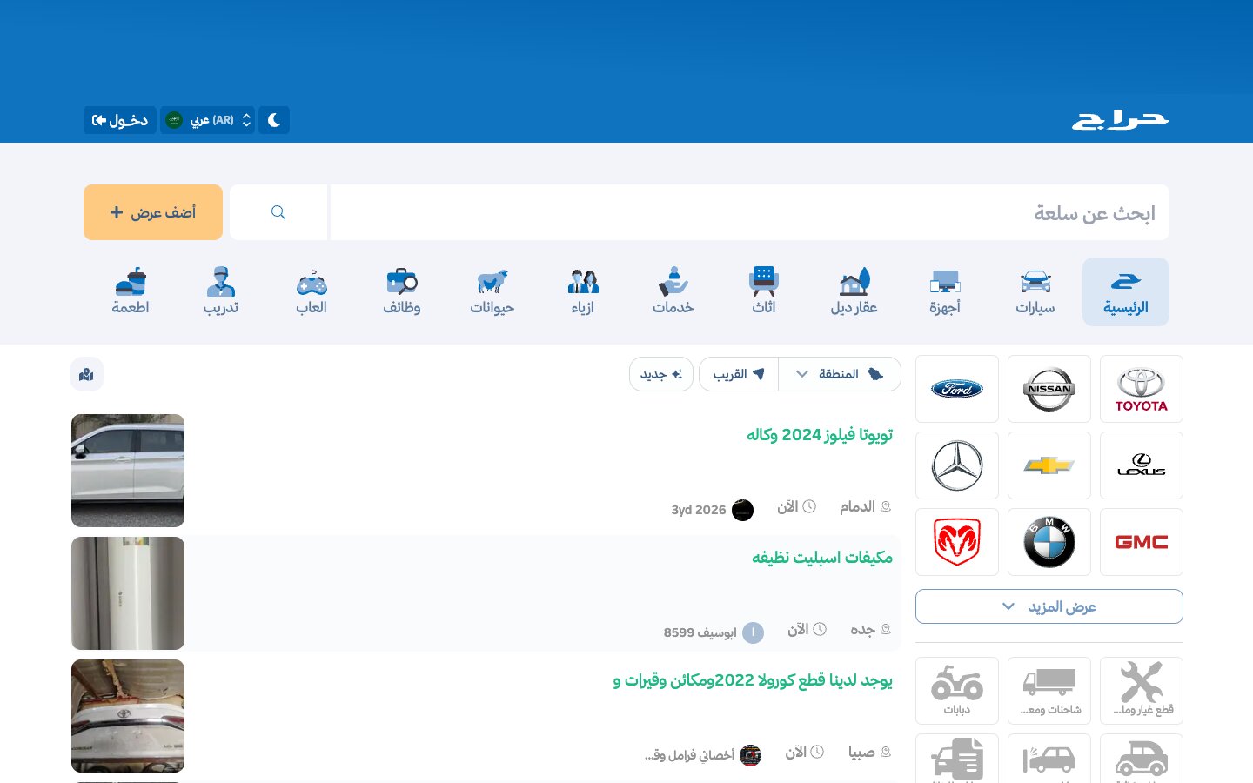1253x783 pixels.
Task: Click the أضف عرض add listing button
Action: pyautogui.click(x=153, y=212)
